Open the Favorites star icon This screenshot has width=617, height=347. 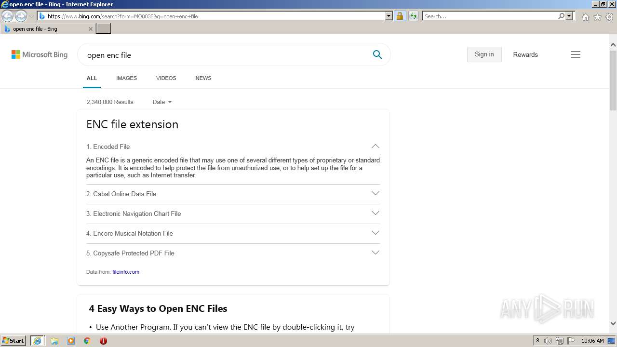pyautogui.click(x=597, y=17)
